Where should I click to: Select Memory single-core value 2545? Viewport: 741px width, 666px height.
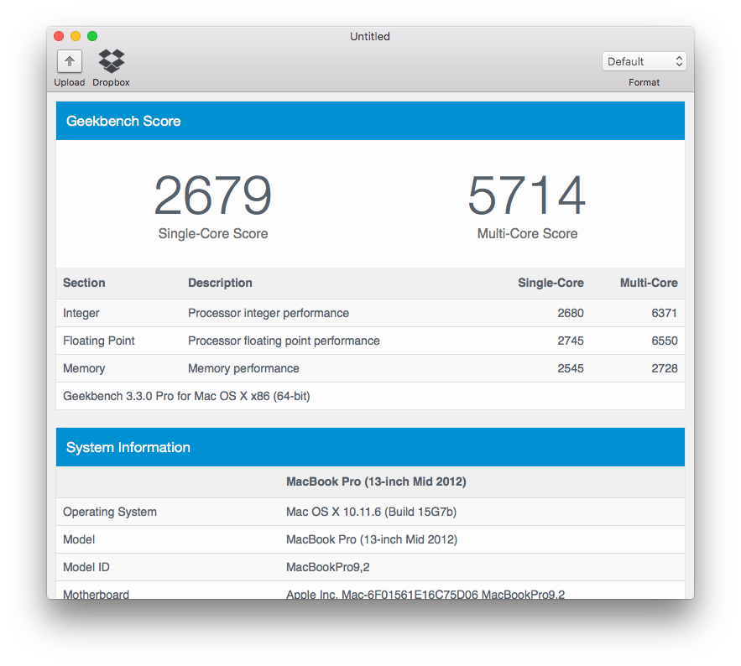(571, 368)
